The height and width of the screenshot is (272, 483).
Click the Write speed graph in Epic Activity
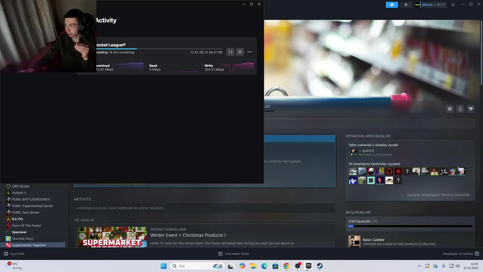tap(240, 68)
